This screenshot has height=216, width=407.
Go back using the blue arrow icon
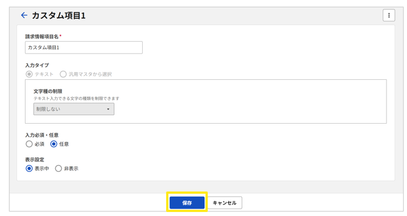[x=24, y=15]
